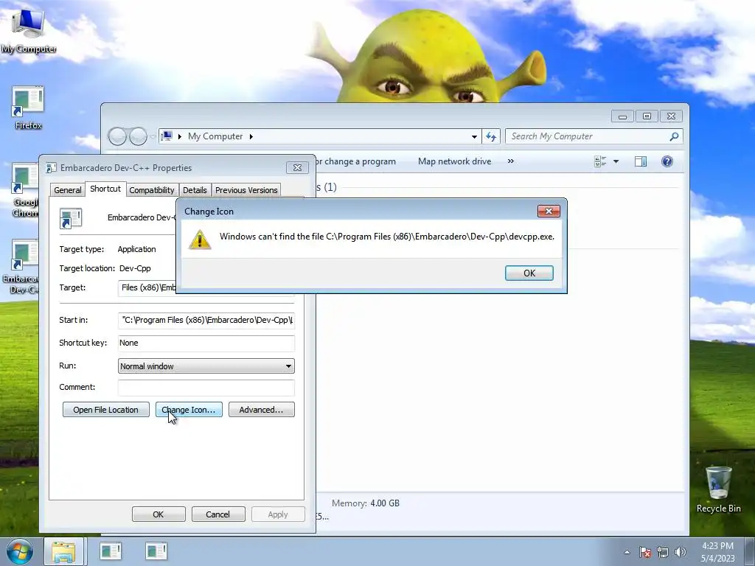The height and width of the screenshot is (566, 755).
Task: Click the Comment text field
Action: pyautogui.click(x=206, y=388)
